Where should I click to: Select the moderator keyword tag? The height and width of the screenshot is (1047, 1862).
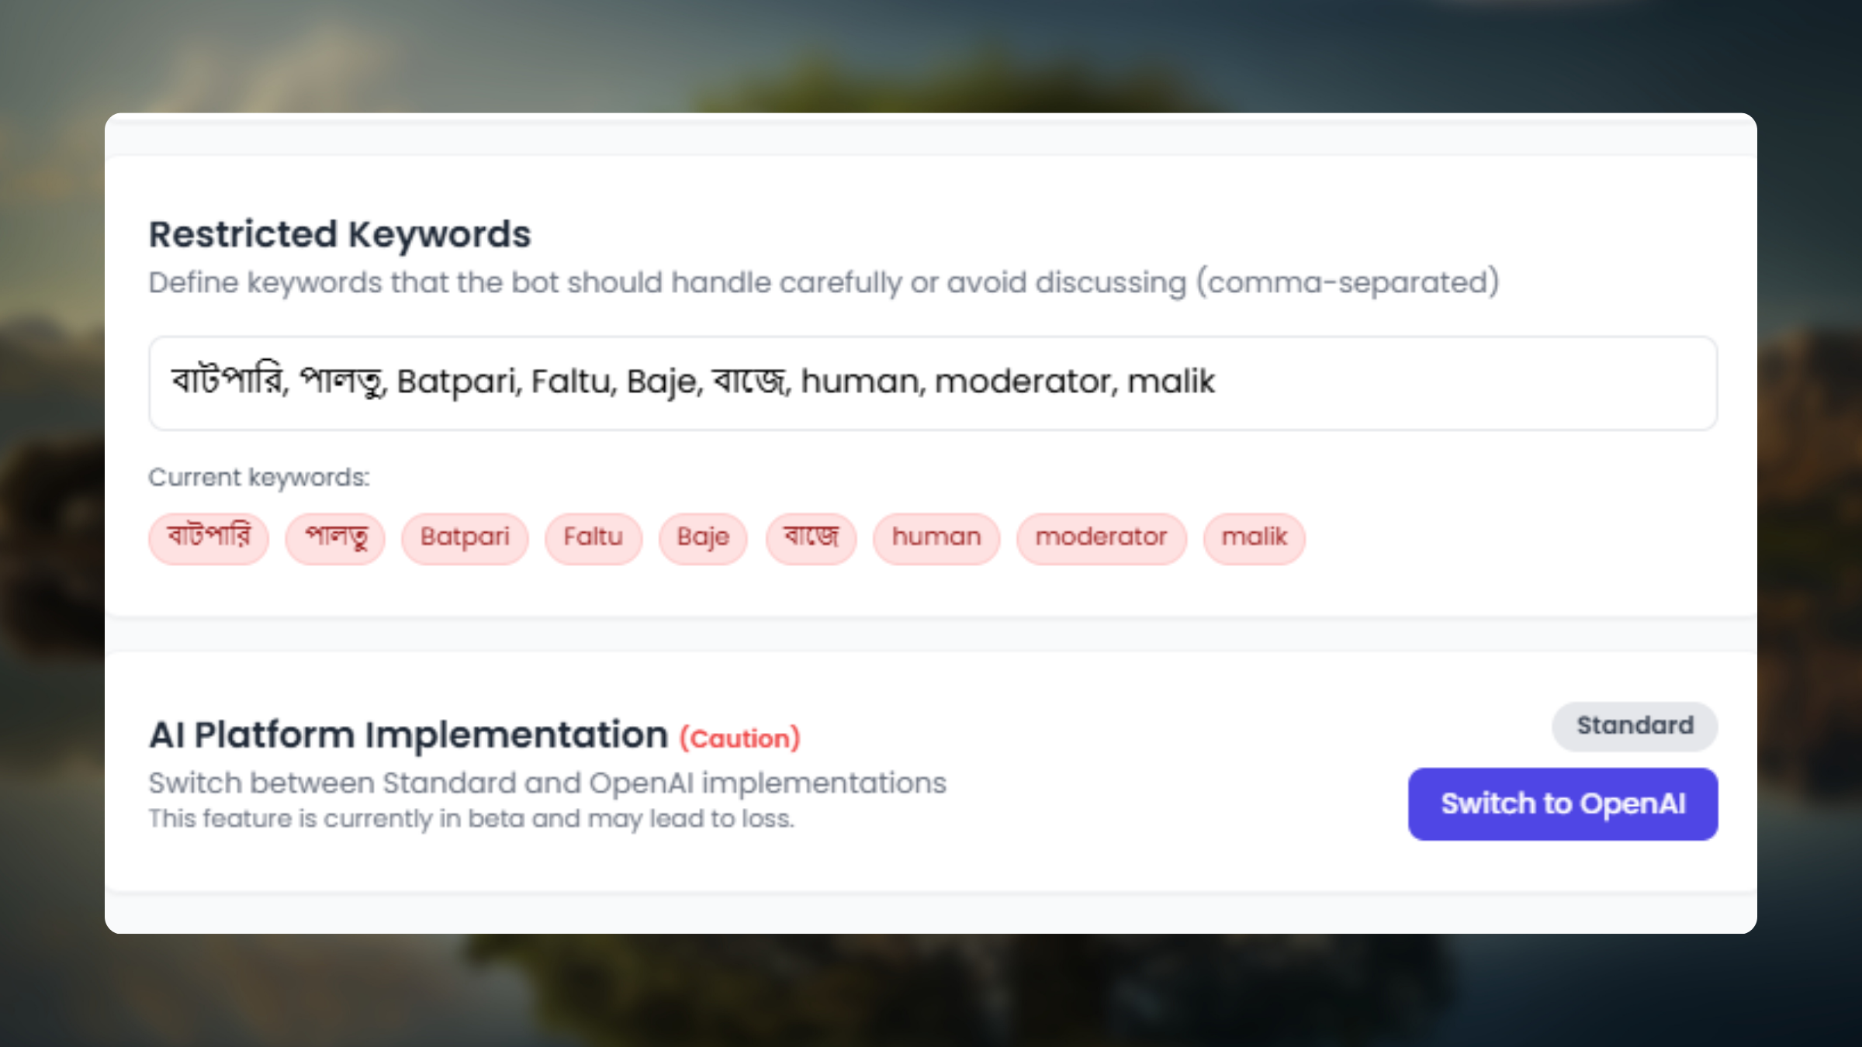pyautogui.click(x=1101, y=537)
